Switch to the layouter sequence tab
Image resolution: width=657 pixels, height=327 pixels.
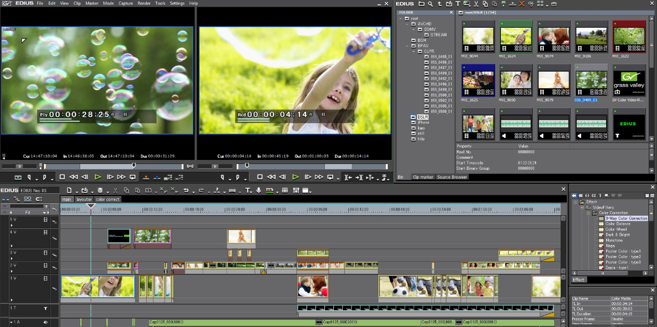[84, 200]
